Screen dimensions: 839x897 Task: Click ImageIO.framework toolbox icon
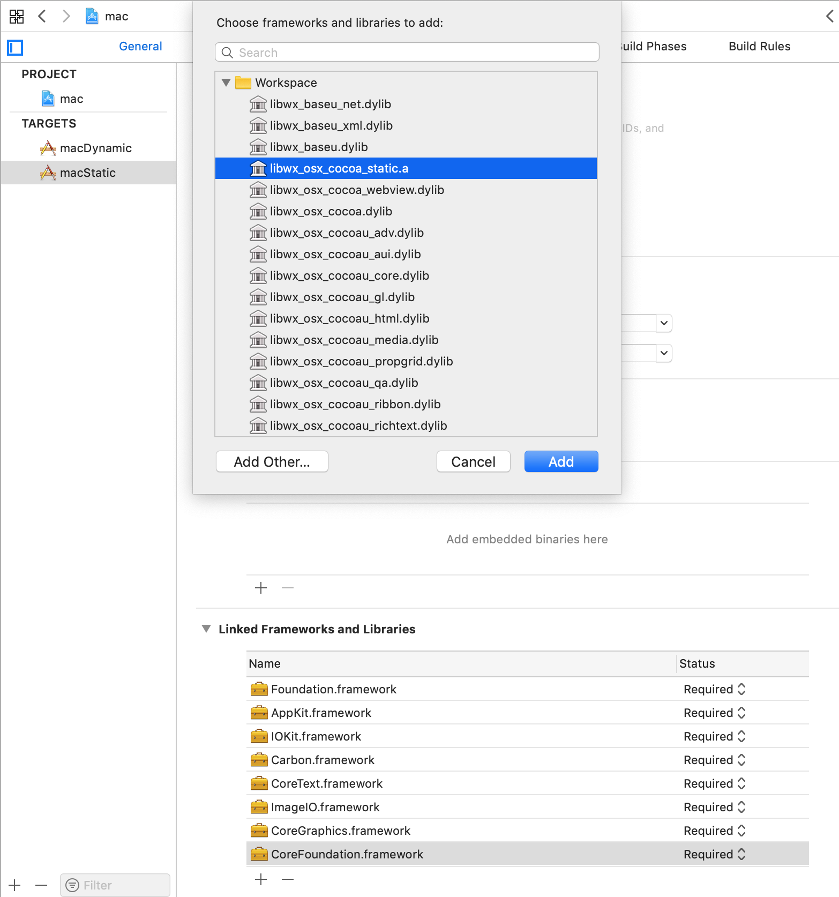pyautogui.click(x=259, y=807)
